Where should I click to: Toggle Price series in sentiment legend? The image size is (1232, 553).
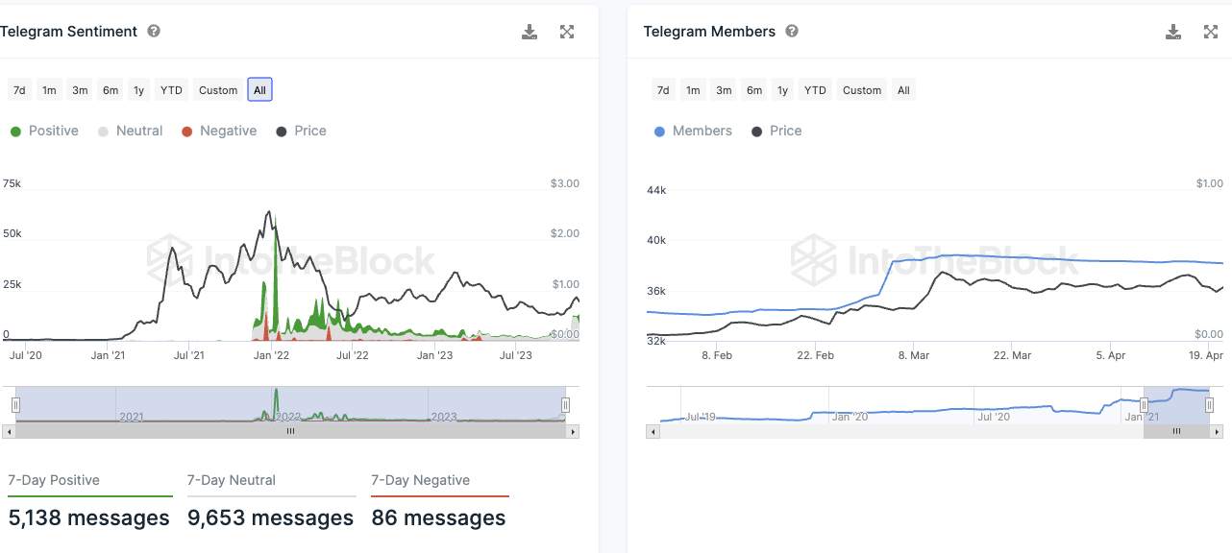click(301, 131)
